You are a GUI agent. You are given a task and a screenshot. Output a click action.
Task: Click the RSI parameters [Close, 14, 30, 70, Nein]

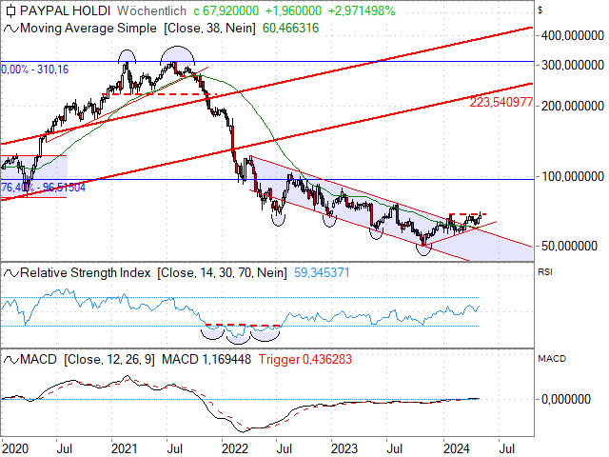(x=222, y=273)
